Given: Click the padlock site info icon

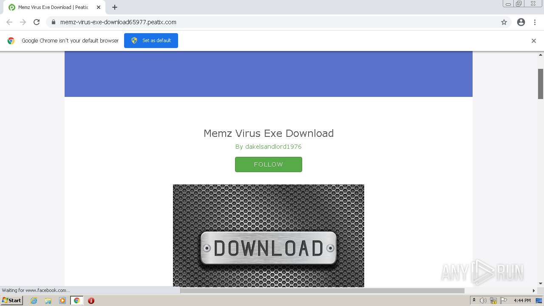Looking at the screenshot, I should tap(54, 22).
